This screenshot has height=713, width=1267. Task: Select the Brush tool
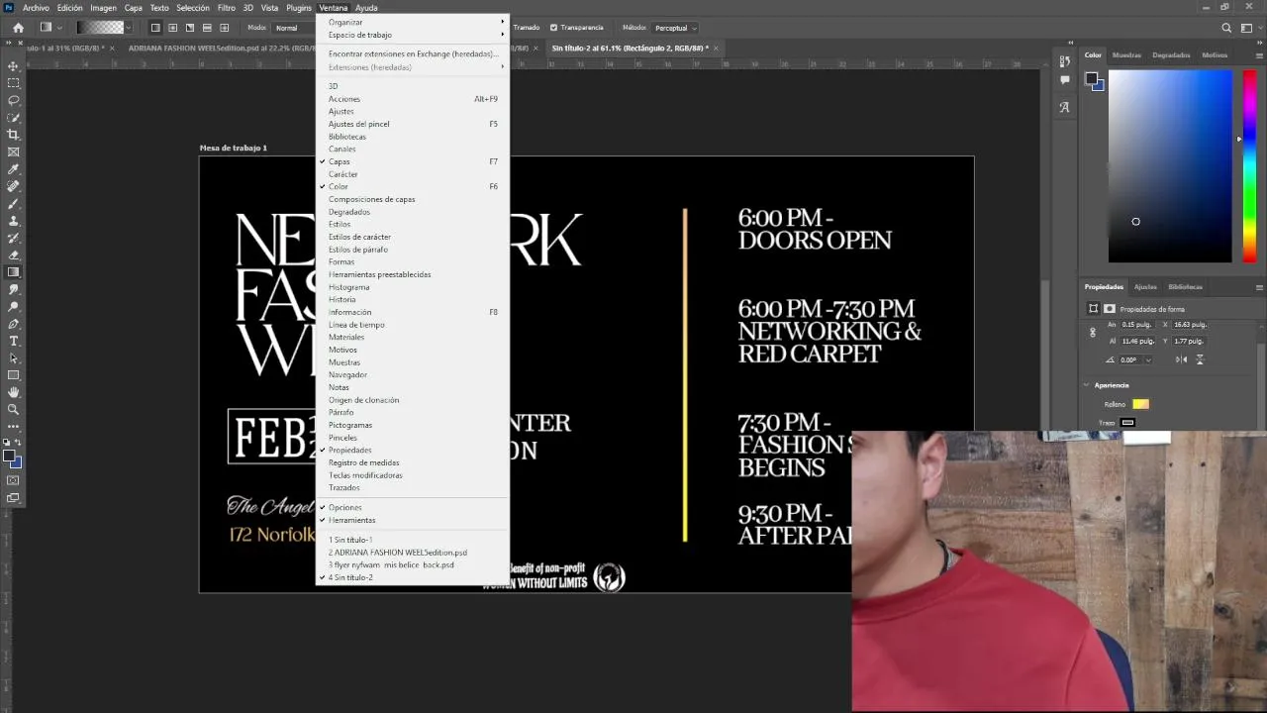[14, 203]
